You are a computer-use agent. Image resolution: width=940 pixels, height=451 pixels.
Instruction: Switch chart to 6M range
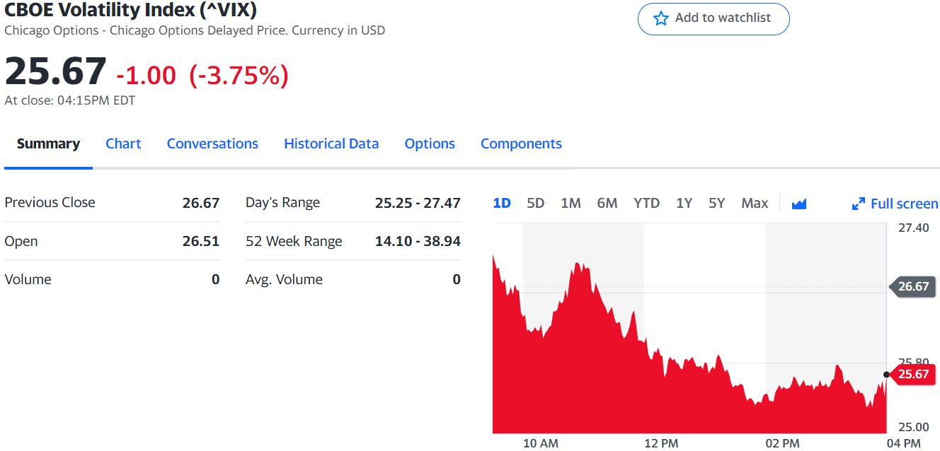coord(607,203)
